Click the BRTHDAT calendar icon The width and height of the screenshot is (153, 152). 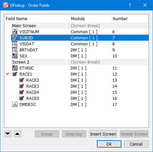pyautogui.click(x=15, y=50)
